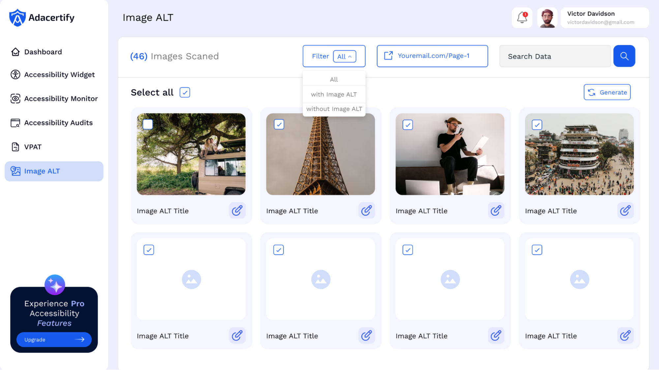
Task: Click the Image ALT sidebar icon
Action: click(15, 171)
